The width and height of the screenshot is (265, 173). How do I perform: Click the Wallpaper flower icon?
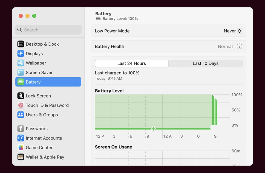coord(21,63)
